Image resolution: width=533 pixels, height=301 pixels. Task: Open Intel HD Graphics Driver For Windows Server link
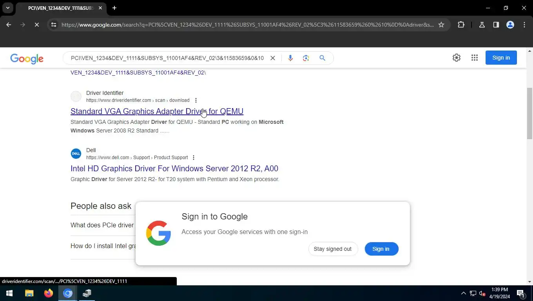click(174, 169)
